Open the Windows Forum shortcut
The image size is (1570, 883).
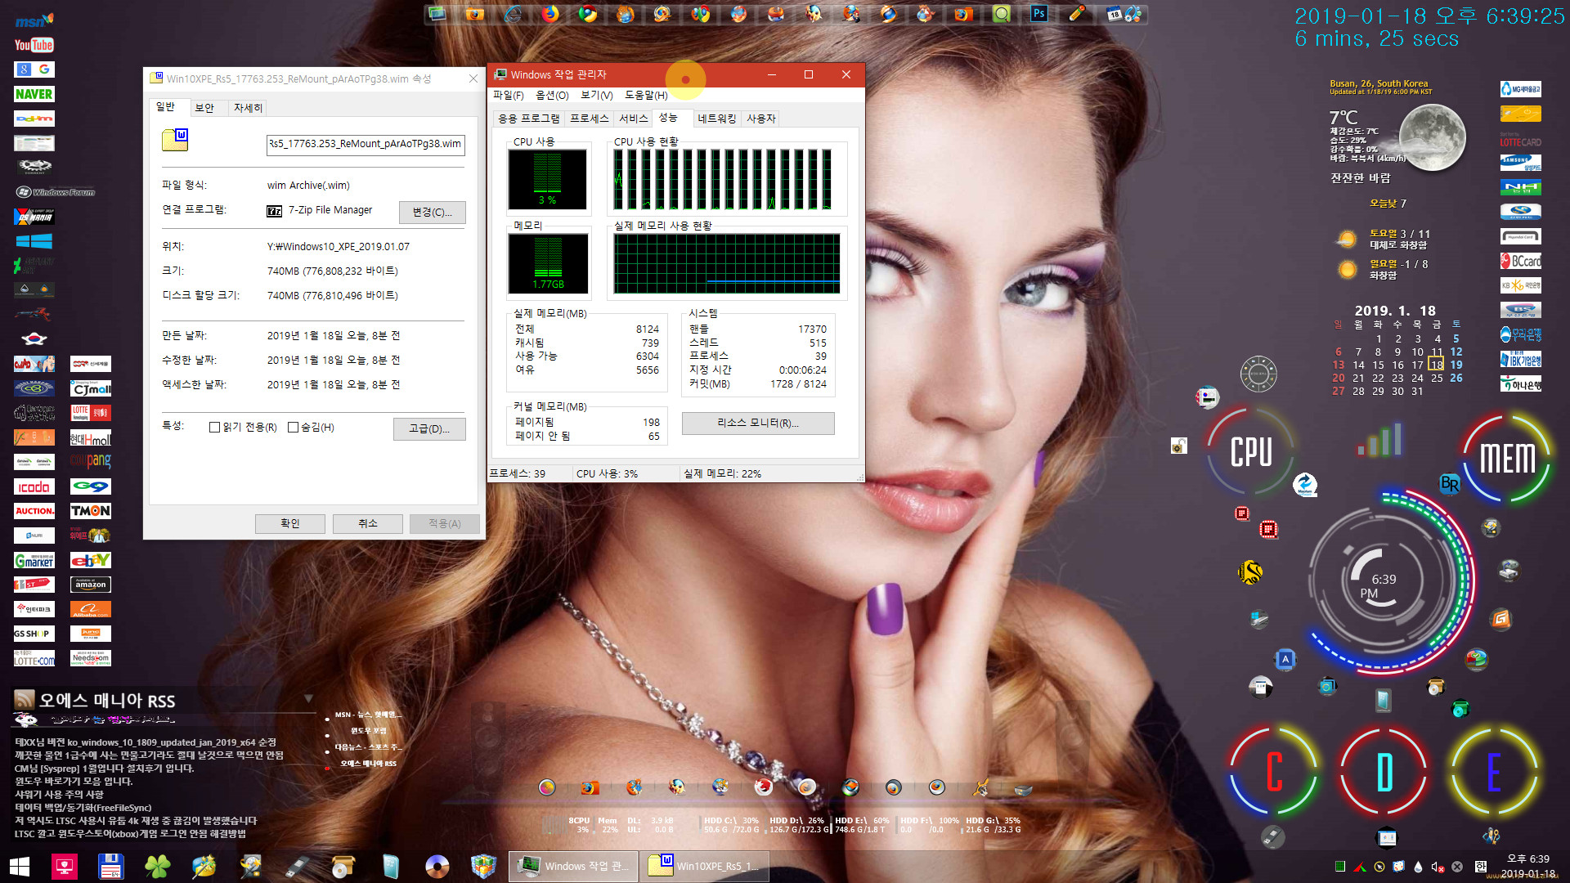point(56,192)
